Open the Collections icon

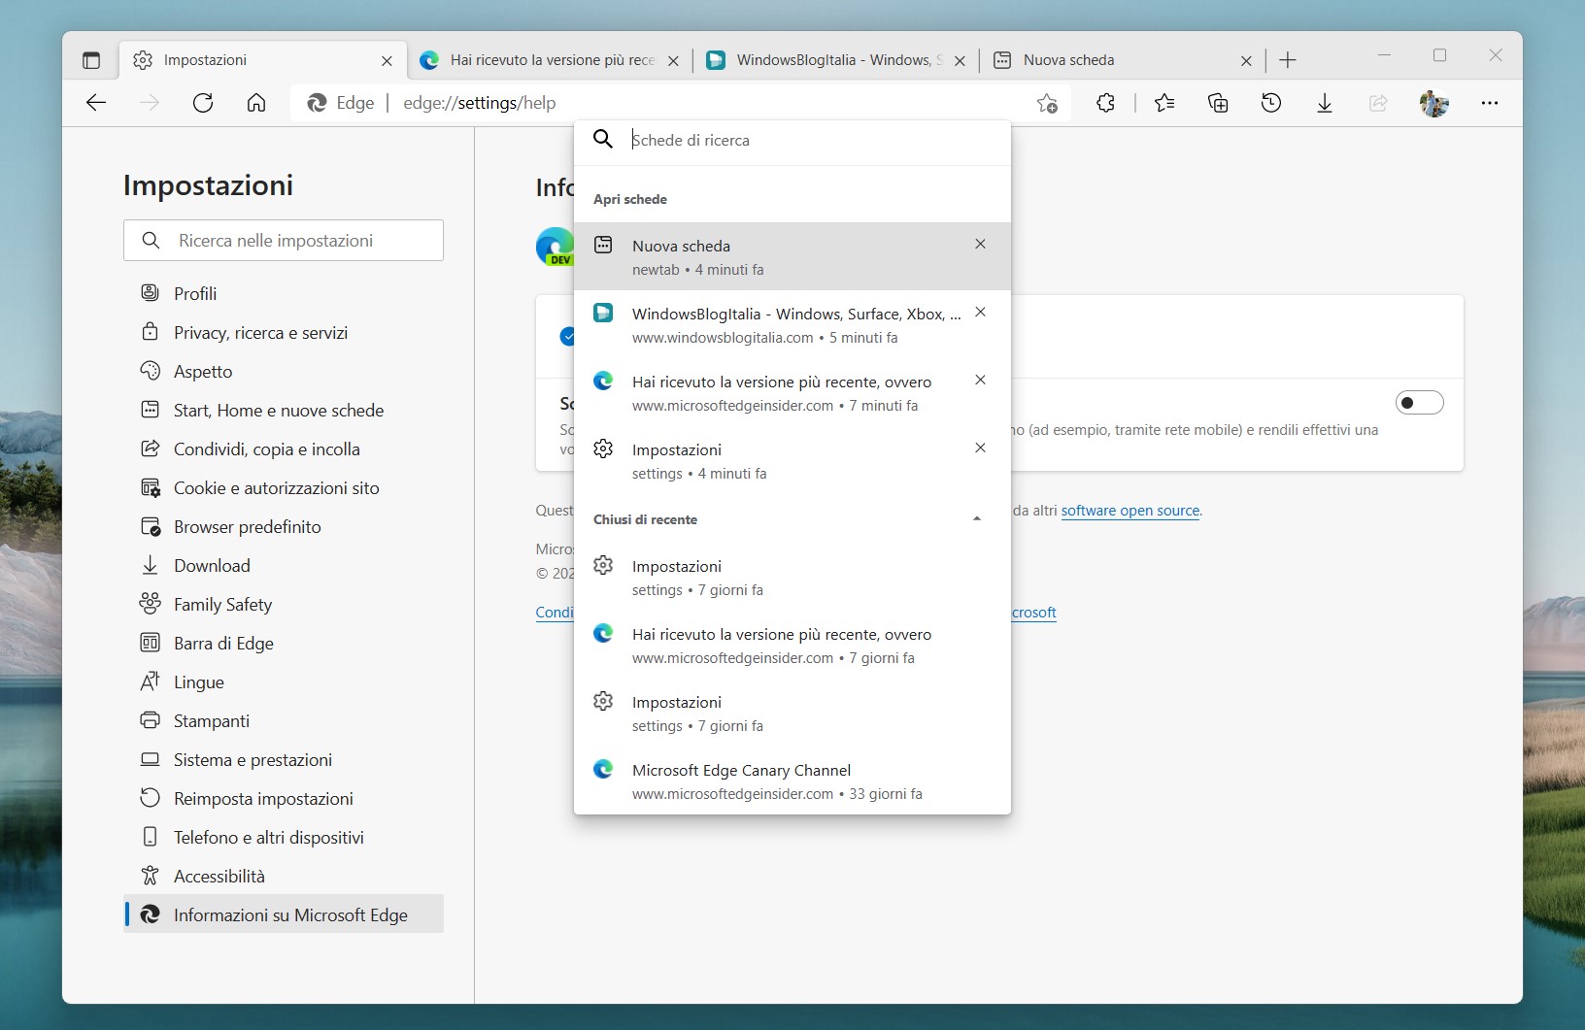coord(1218,103)
